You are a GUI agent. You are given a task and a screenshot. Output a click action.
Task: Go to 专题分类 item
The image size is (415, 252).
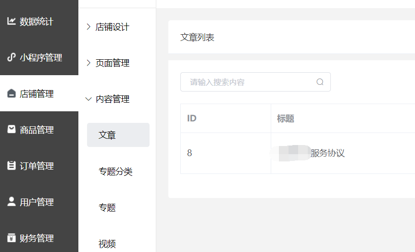(x=116, y=171)
